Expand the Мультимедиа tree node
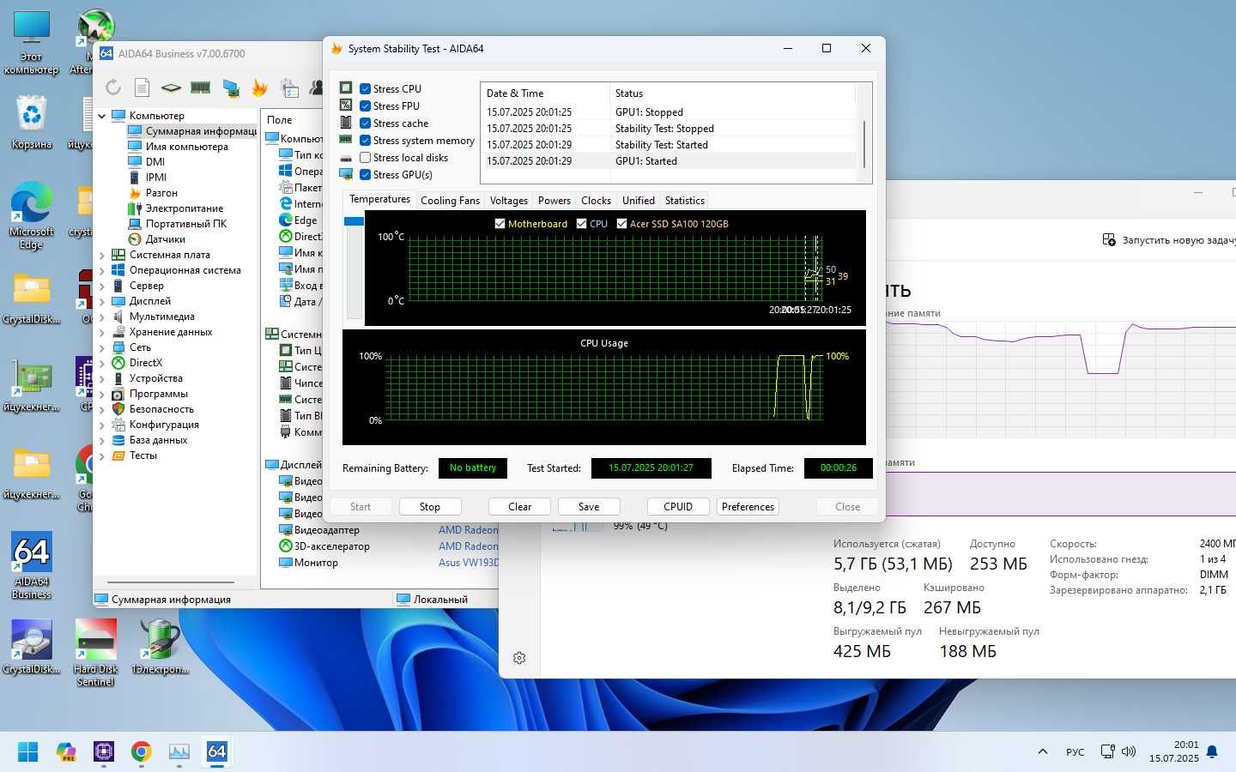 click(102, 317)
